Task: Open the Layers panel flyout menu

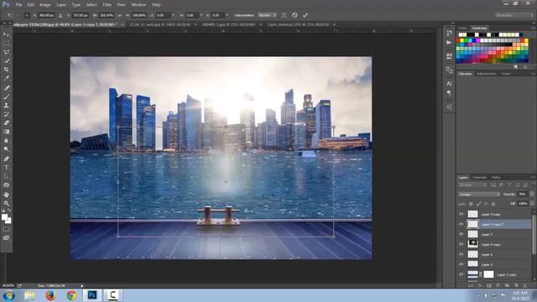Action: click(533, 177)
